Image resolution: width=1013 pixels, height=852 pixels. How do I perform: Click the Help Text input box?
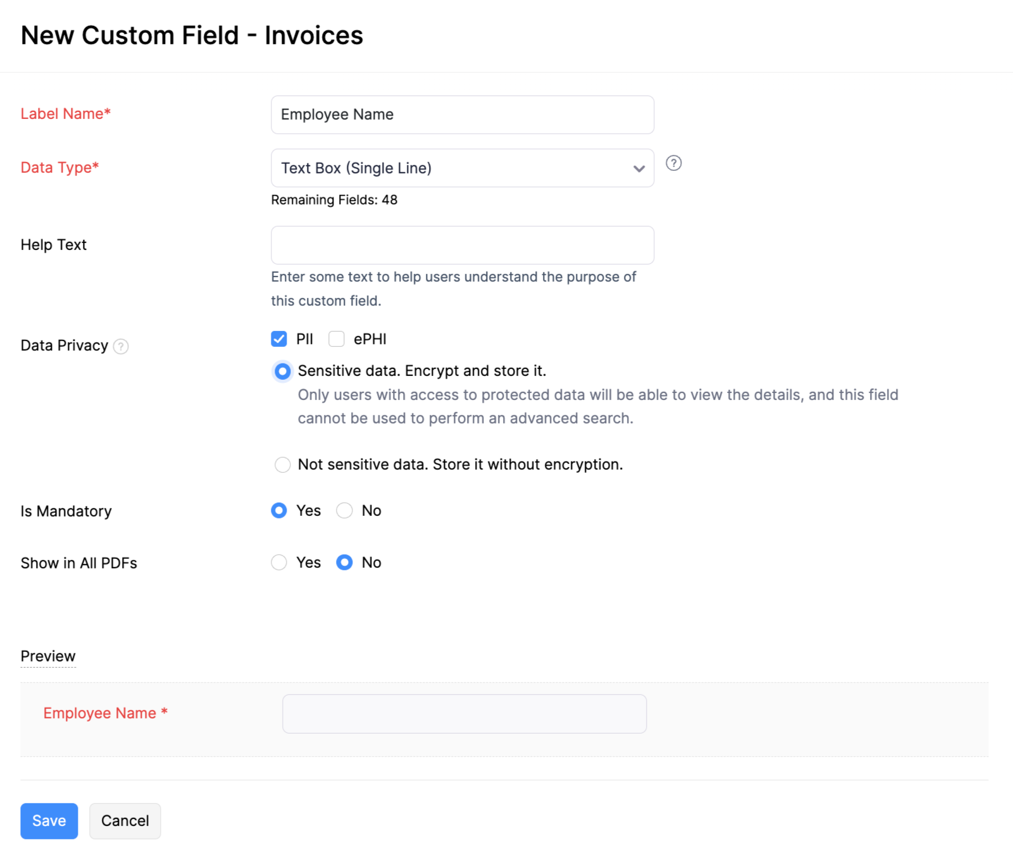[462, 245]
